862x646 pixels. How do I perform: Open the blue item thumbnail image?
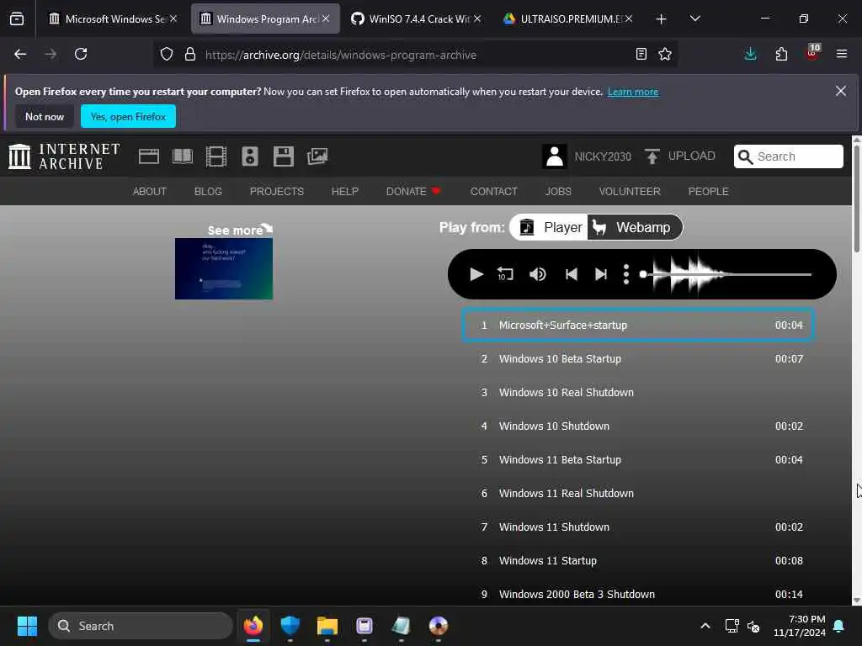(224, 268)
